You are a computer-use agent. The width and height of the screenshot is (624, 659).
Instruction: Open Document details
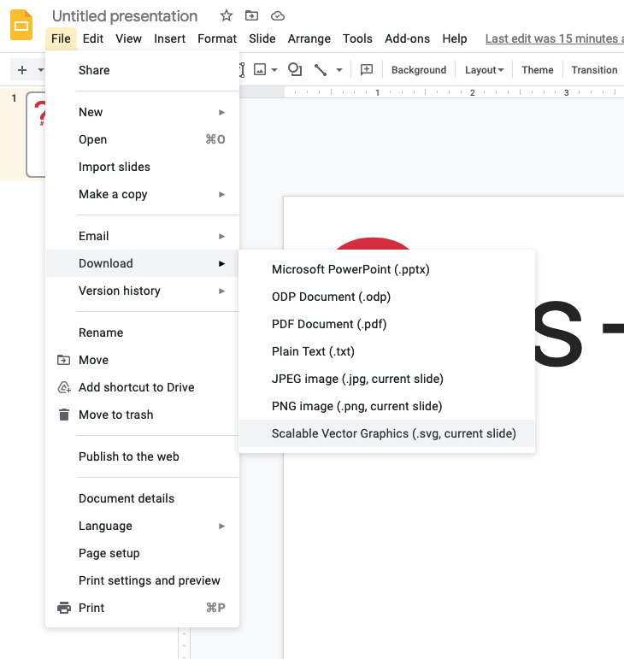click(x=143, y=498)
